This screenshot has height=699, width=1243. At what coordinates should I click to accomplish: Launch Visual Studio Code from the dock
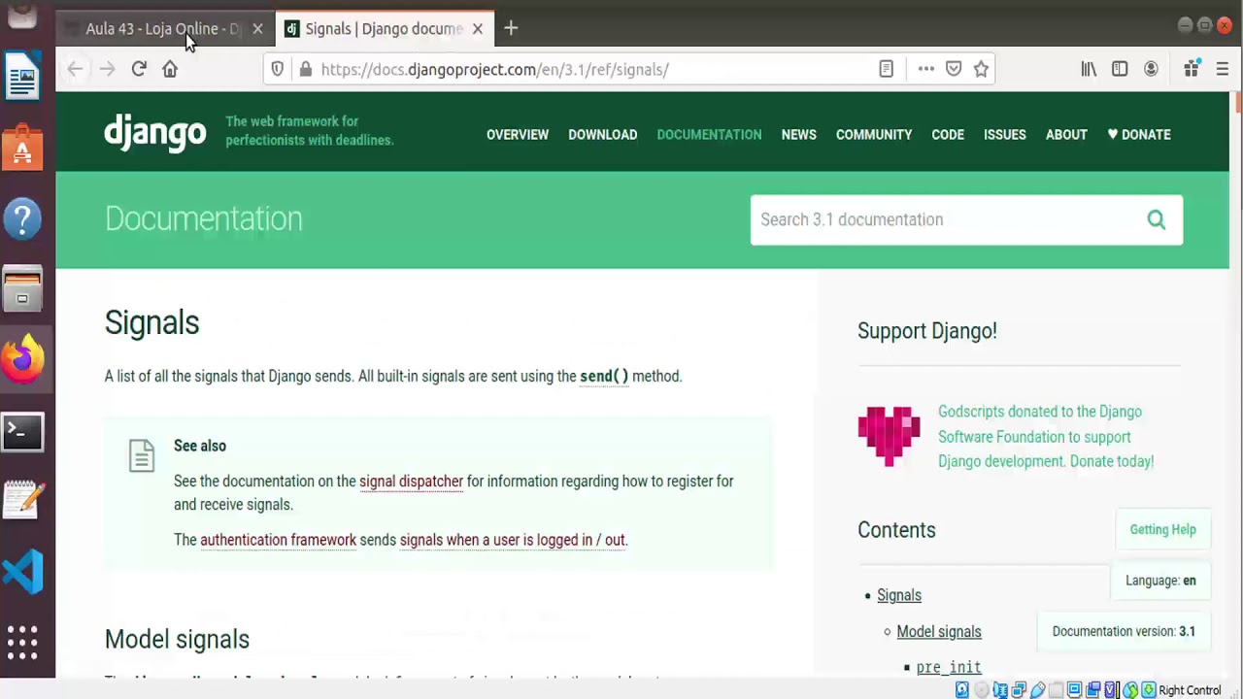22,571
